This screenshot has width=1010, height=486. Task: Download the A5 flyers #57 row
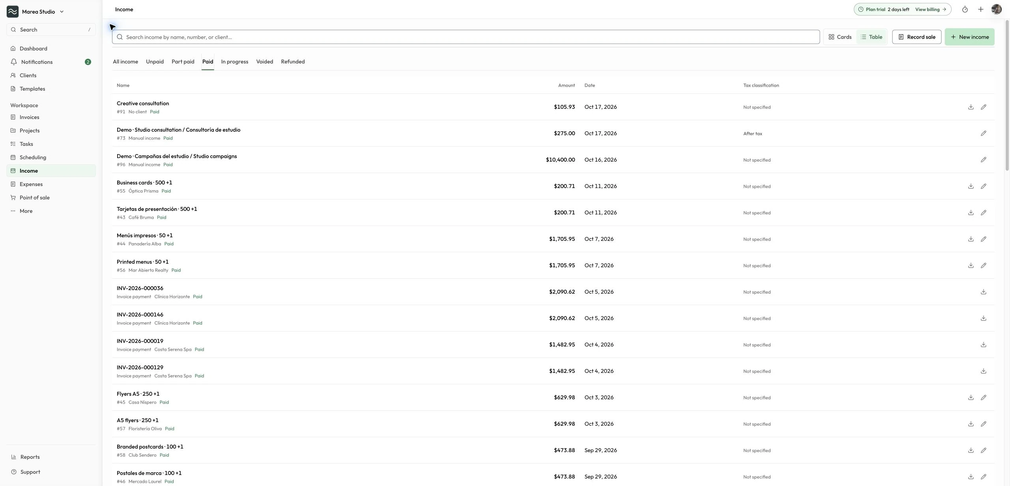(x=971, y=424)
